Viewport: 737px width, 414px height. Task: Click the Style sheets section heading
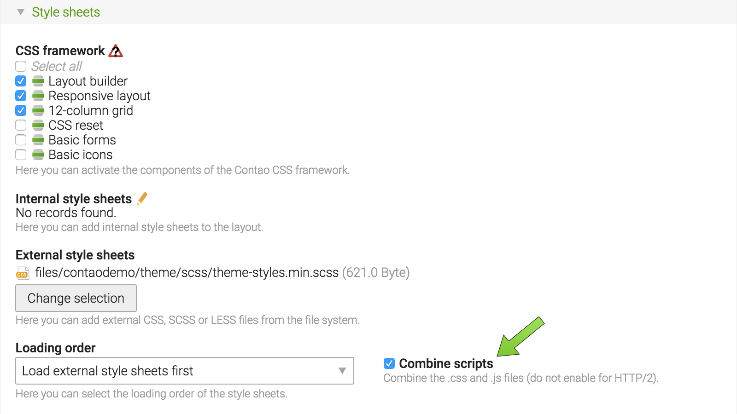pos(66,12)
